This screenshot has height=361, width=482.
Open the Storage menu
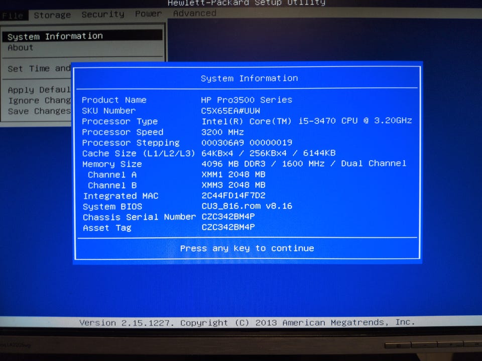(52, 15)
